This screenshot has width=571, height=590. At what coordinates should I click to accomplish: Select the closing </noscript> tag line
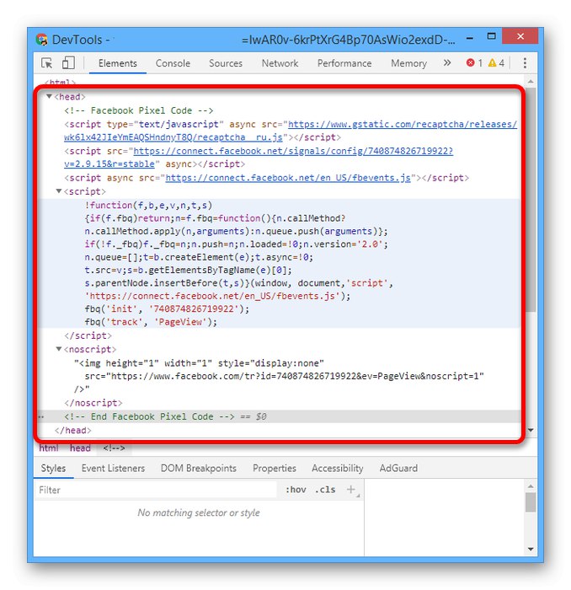click(x=93, y=403)
